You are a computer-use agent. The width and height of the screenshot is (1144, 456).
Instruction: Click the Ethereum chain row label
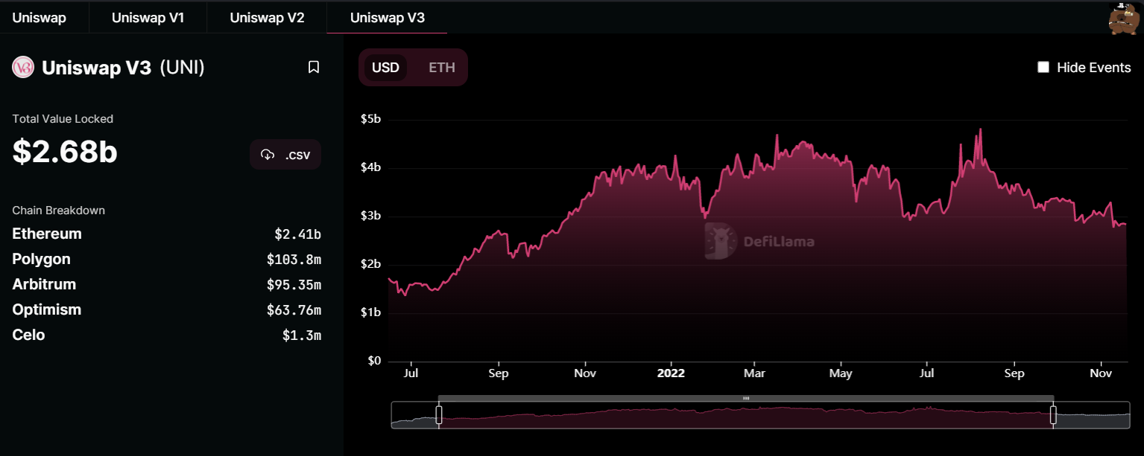click(47, 234)
